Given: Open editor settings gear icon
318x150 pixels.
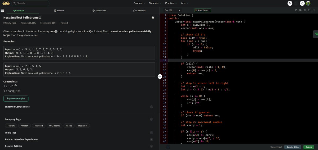Looking at the screenshot, I should 305,10.
